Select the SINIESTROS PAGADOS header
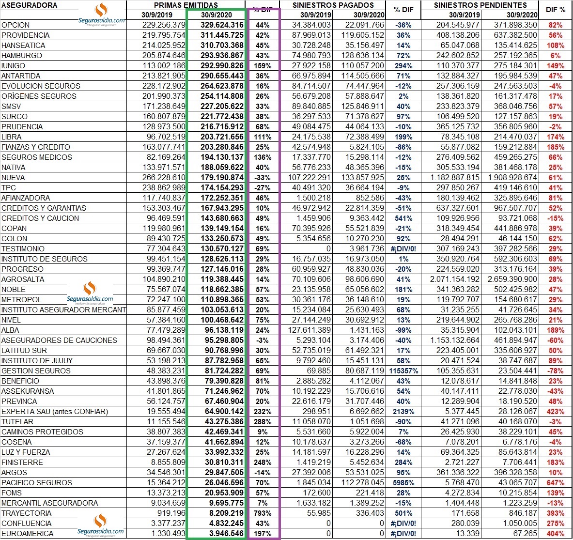 point(333,5)
